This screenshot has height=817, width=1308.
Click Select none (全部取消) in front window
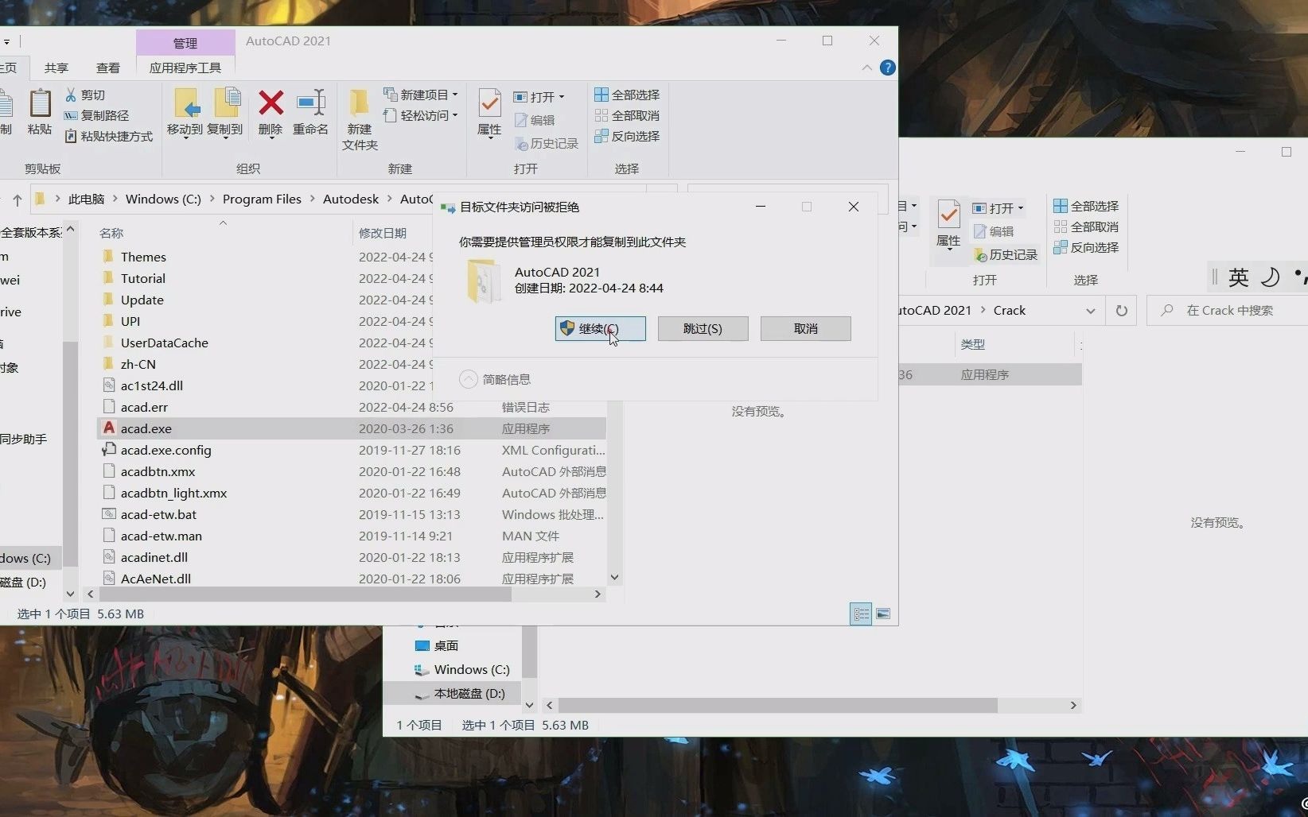click(x=627, y=115)
